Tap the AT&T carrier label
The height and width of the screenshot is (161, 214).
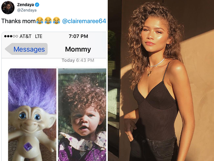[25, 37]
